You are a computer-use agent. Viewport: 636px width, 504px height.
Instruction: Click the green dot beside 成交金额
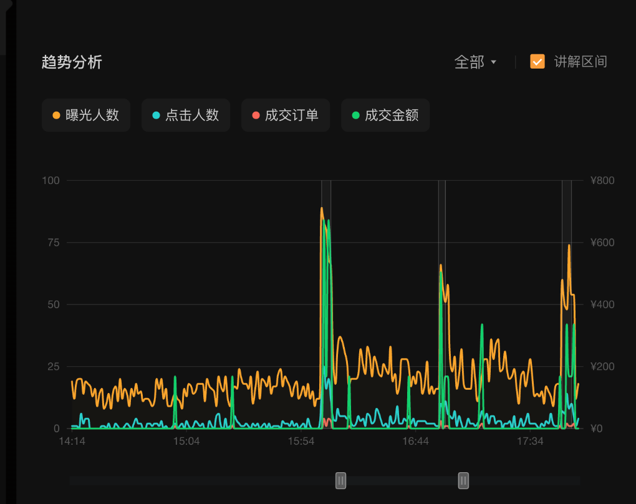coord(356,115)
